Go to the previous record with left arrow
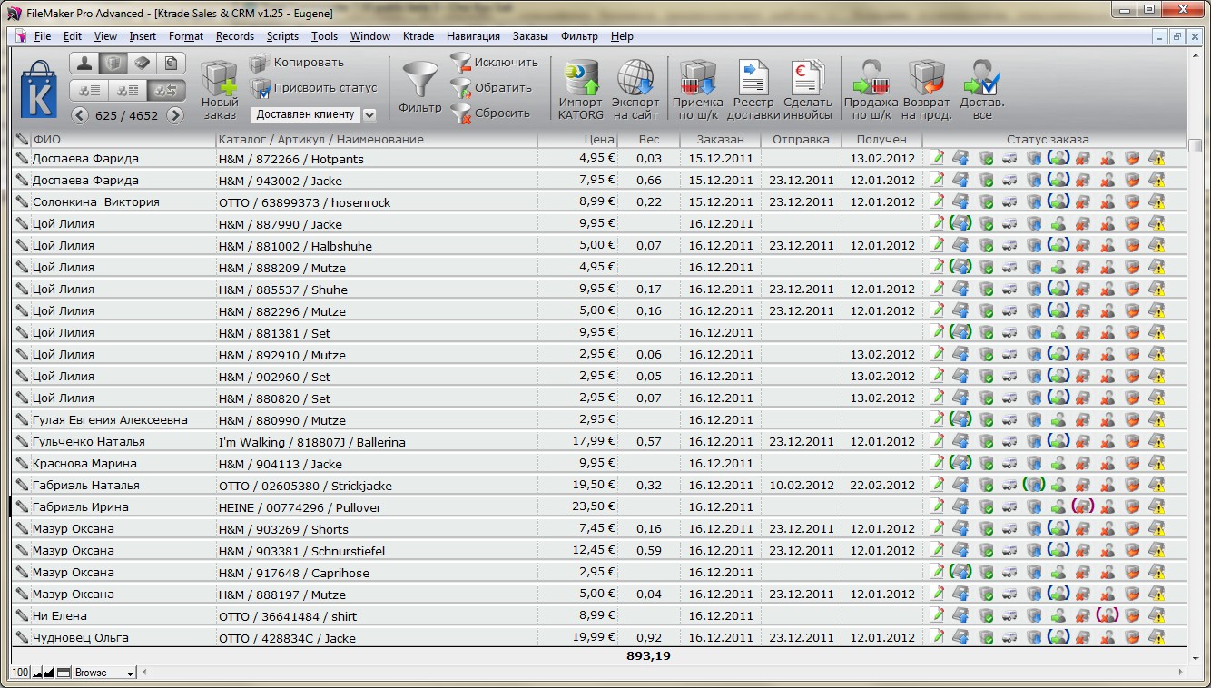The height and width of the screenshot is (688, 1211). [x=80, y=115]
